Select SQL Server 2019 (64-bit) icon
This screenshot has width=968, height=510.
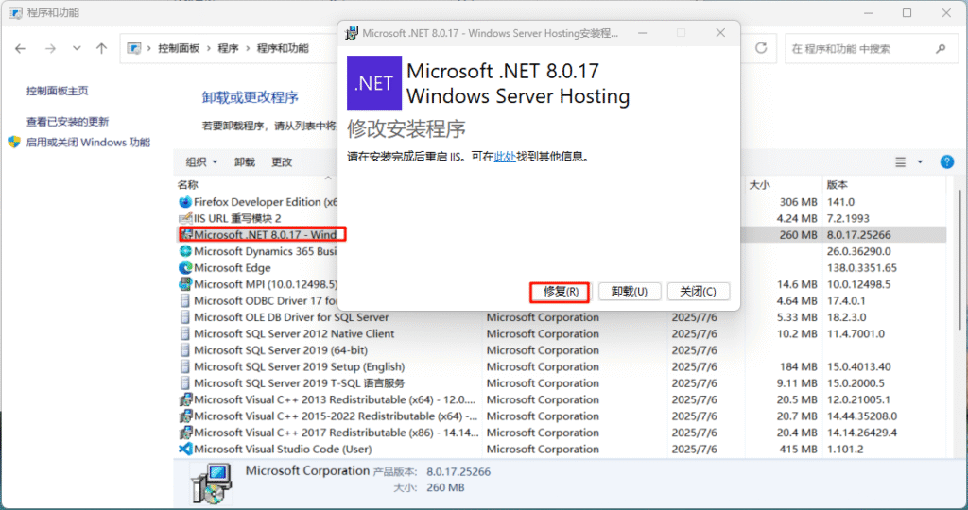[185, 350]
